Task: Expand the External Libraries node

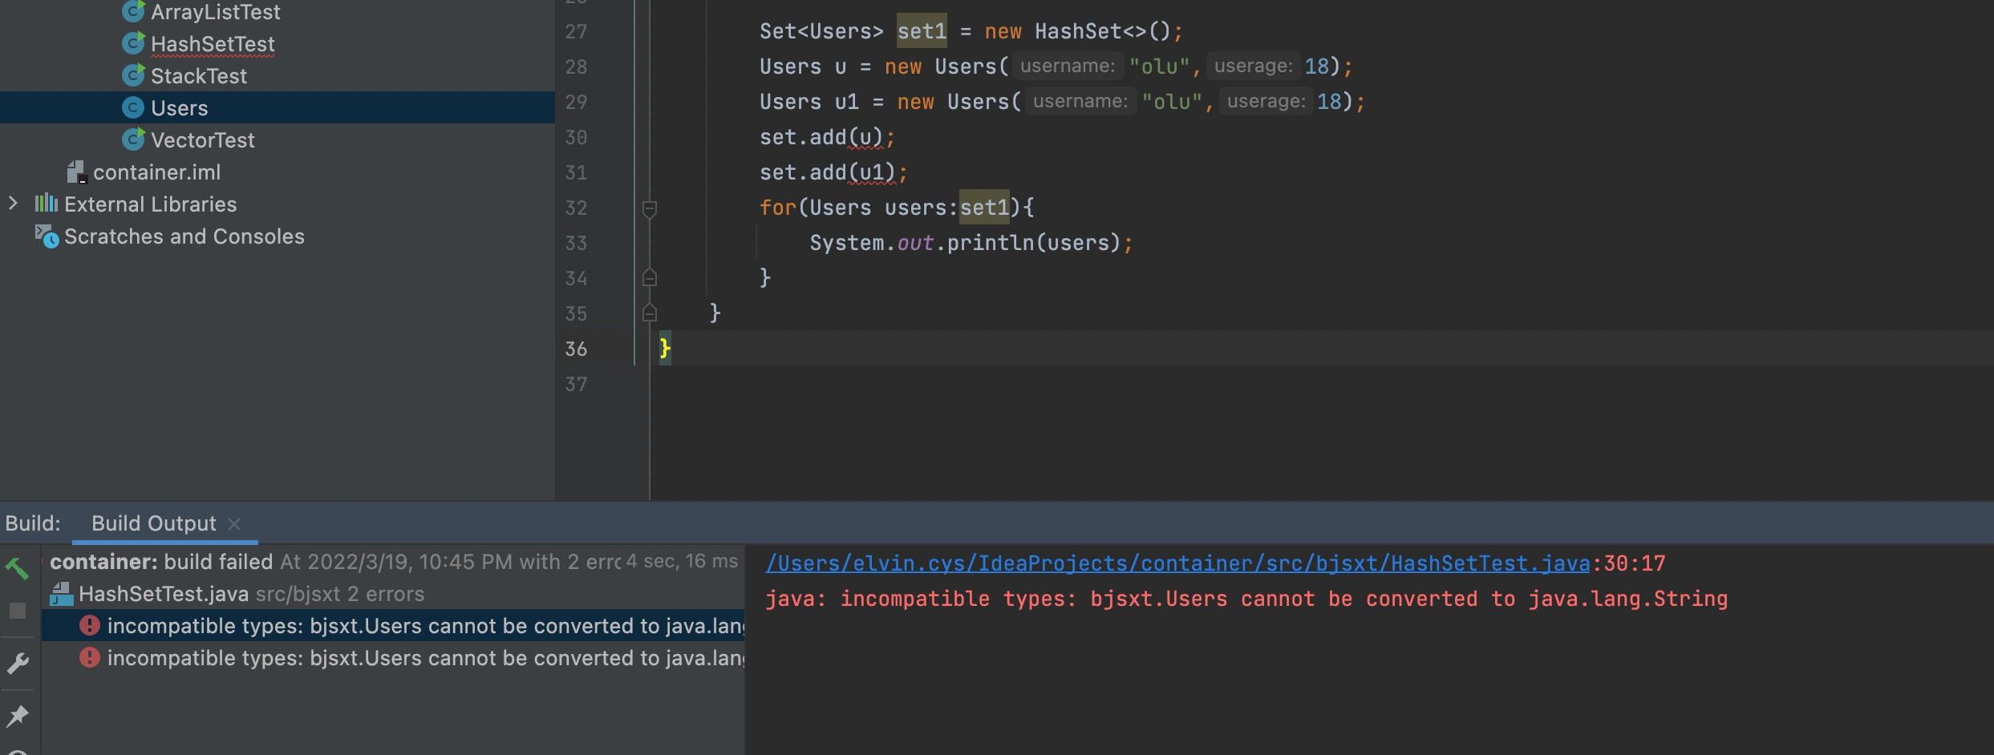Action: point(13,204)
